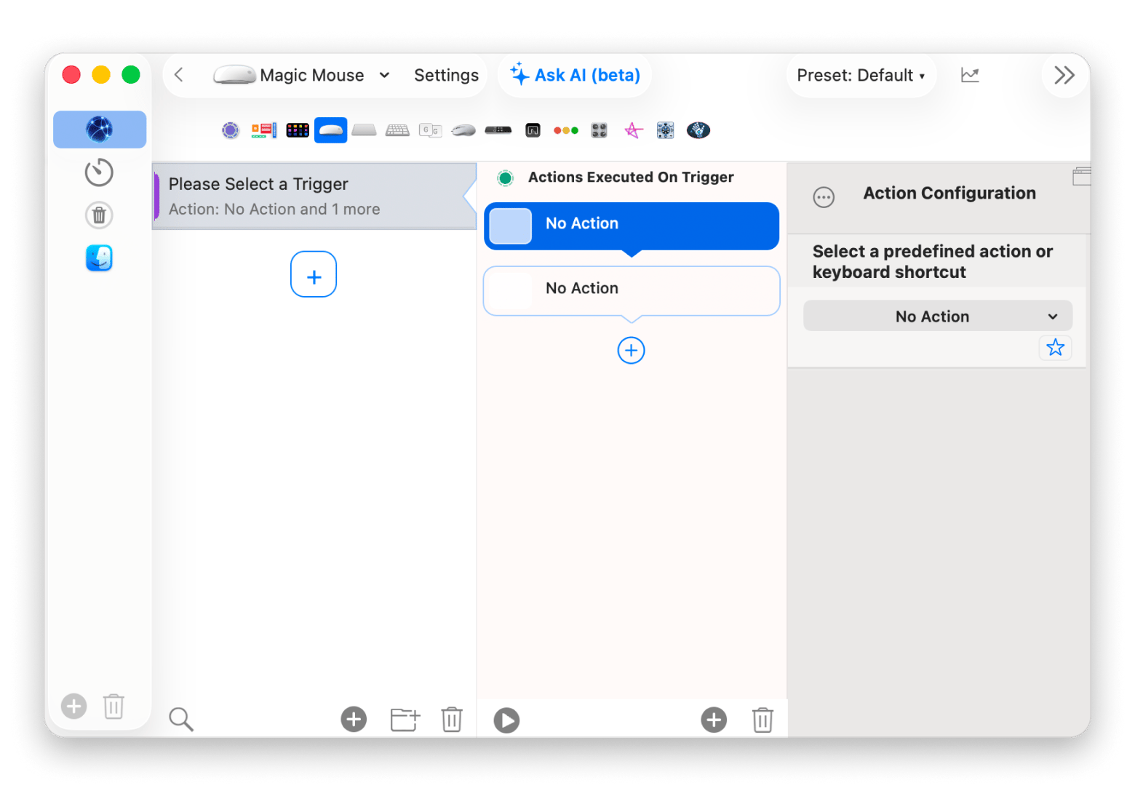Open the Key Sequences (G G keys) icon

tap(431, 130)
